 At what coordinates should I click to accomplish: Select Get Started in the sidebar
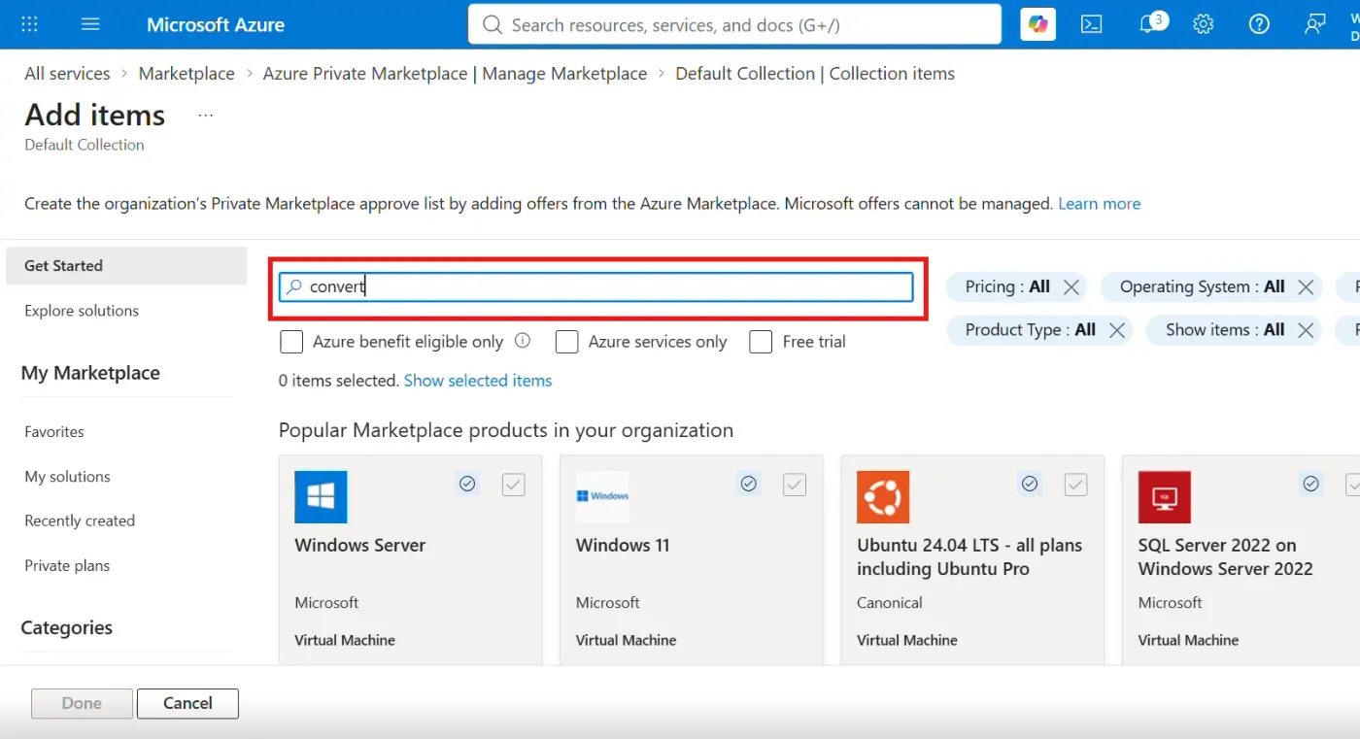click(x=126, y=265)
